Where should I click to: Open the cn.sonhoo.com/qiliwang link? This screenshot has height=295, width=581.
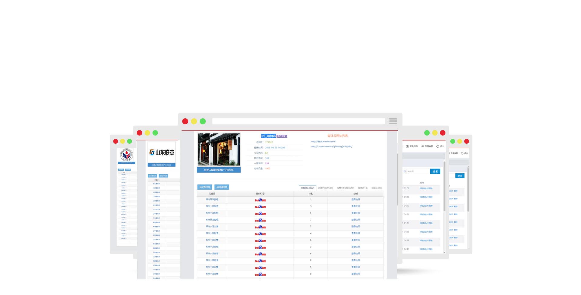(x=332, y=146)
